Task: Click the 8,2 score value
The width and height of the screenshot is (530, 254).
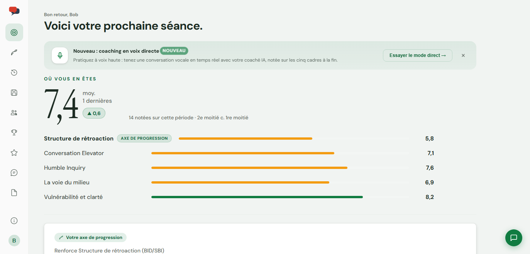Action: coord(430,197)
